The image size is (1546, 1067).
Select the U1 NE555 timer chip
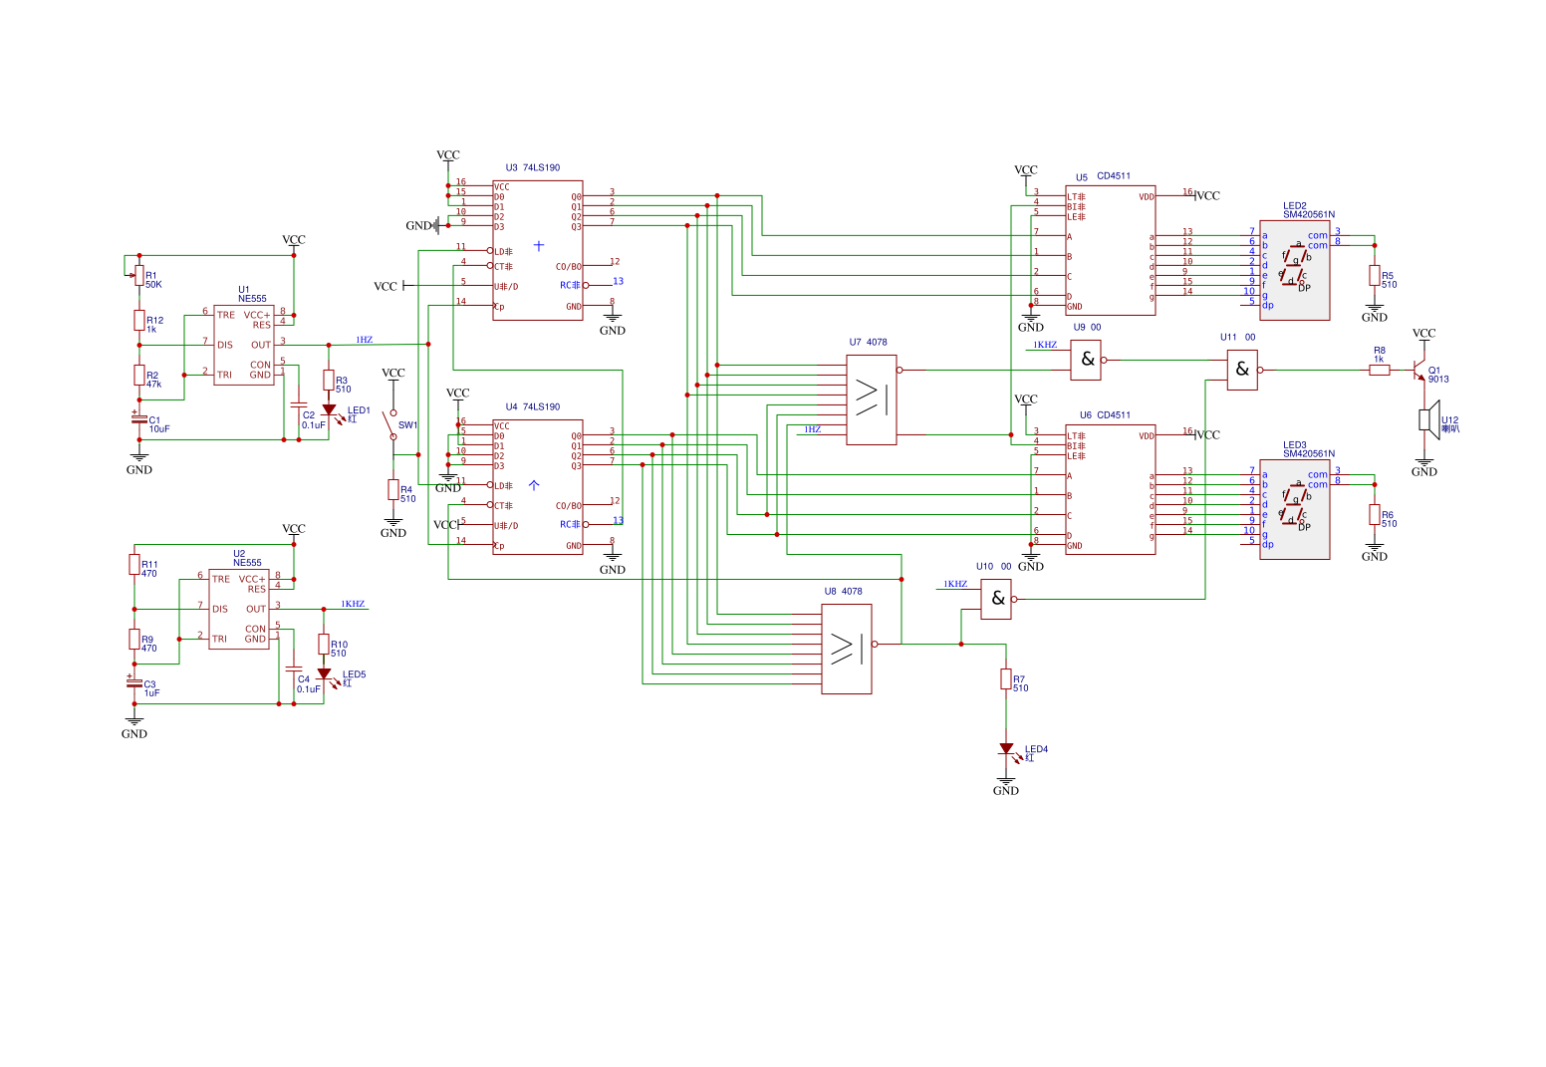click(x=244, y=345)
